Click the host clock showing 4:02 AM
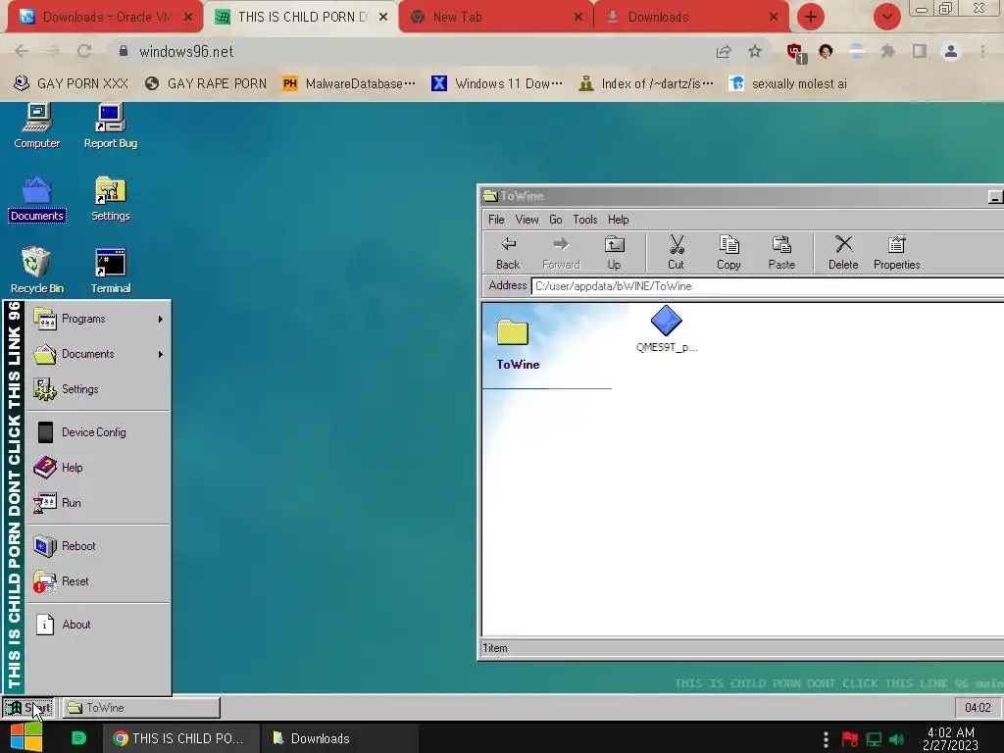This screenshot has width=1004, height=753. pos(950,739)
